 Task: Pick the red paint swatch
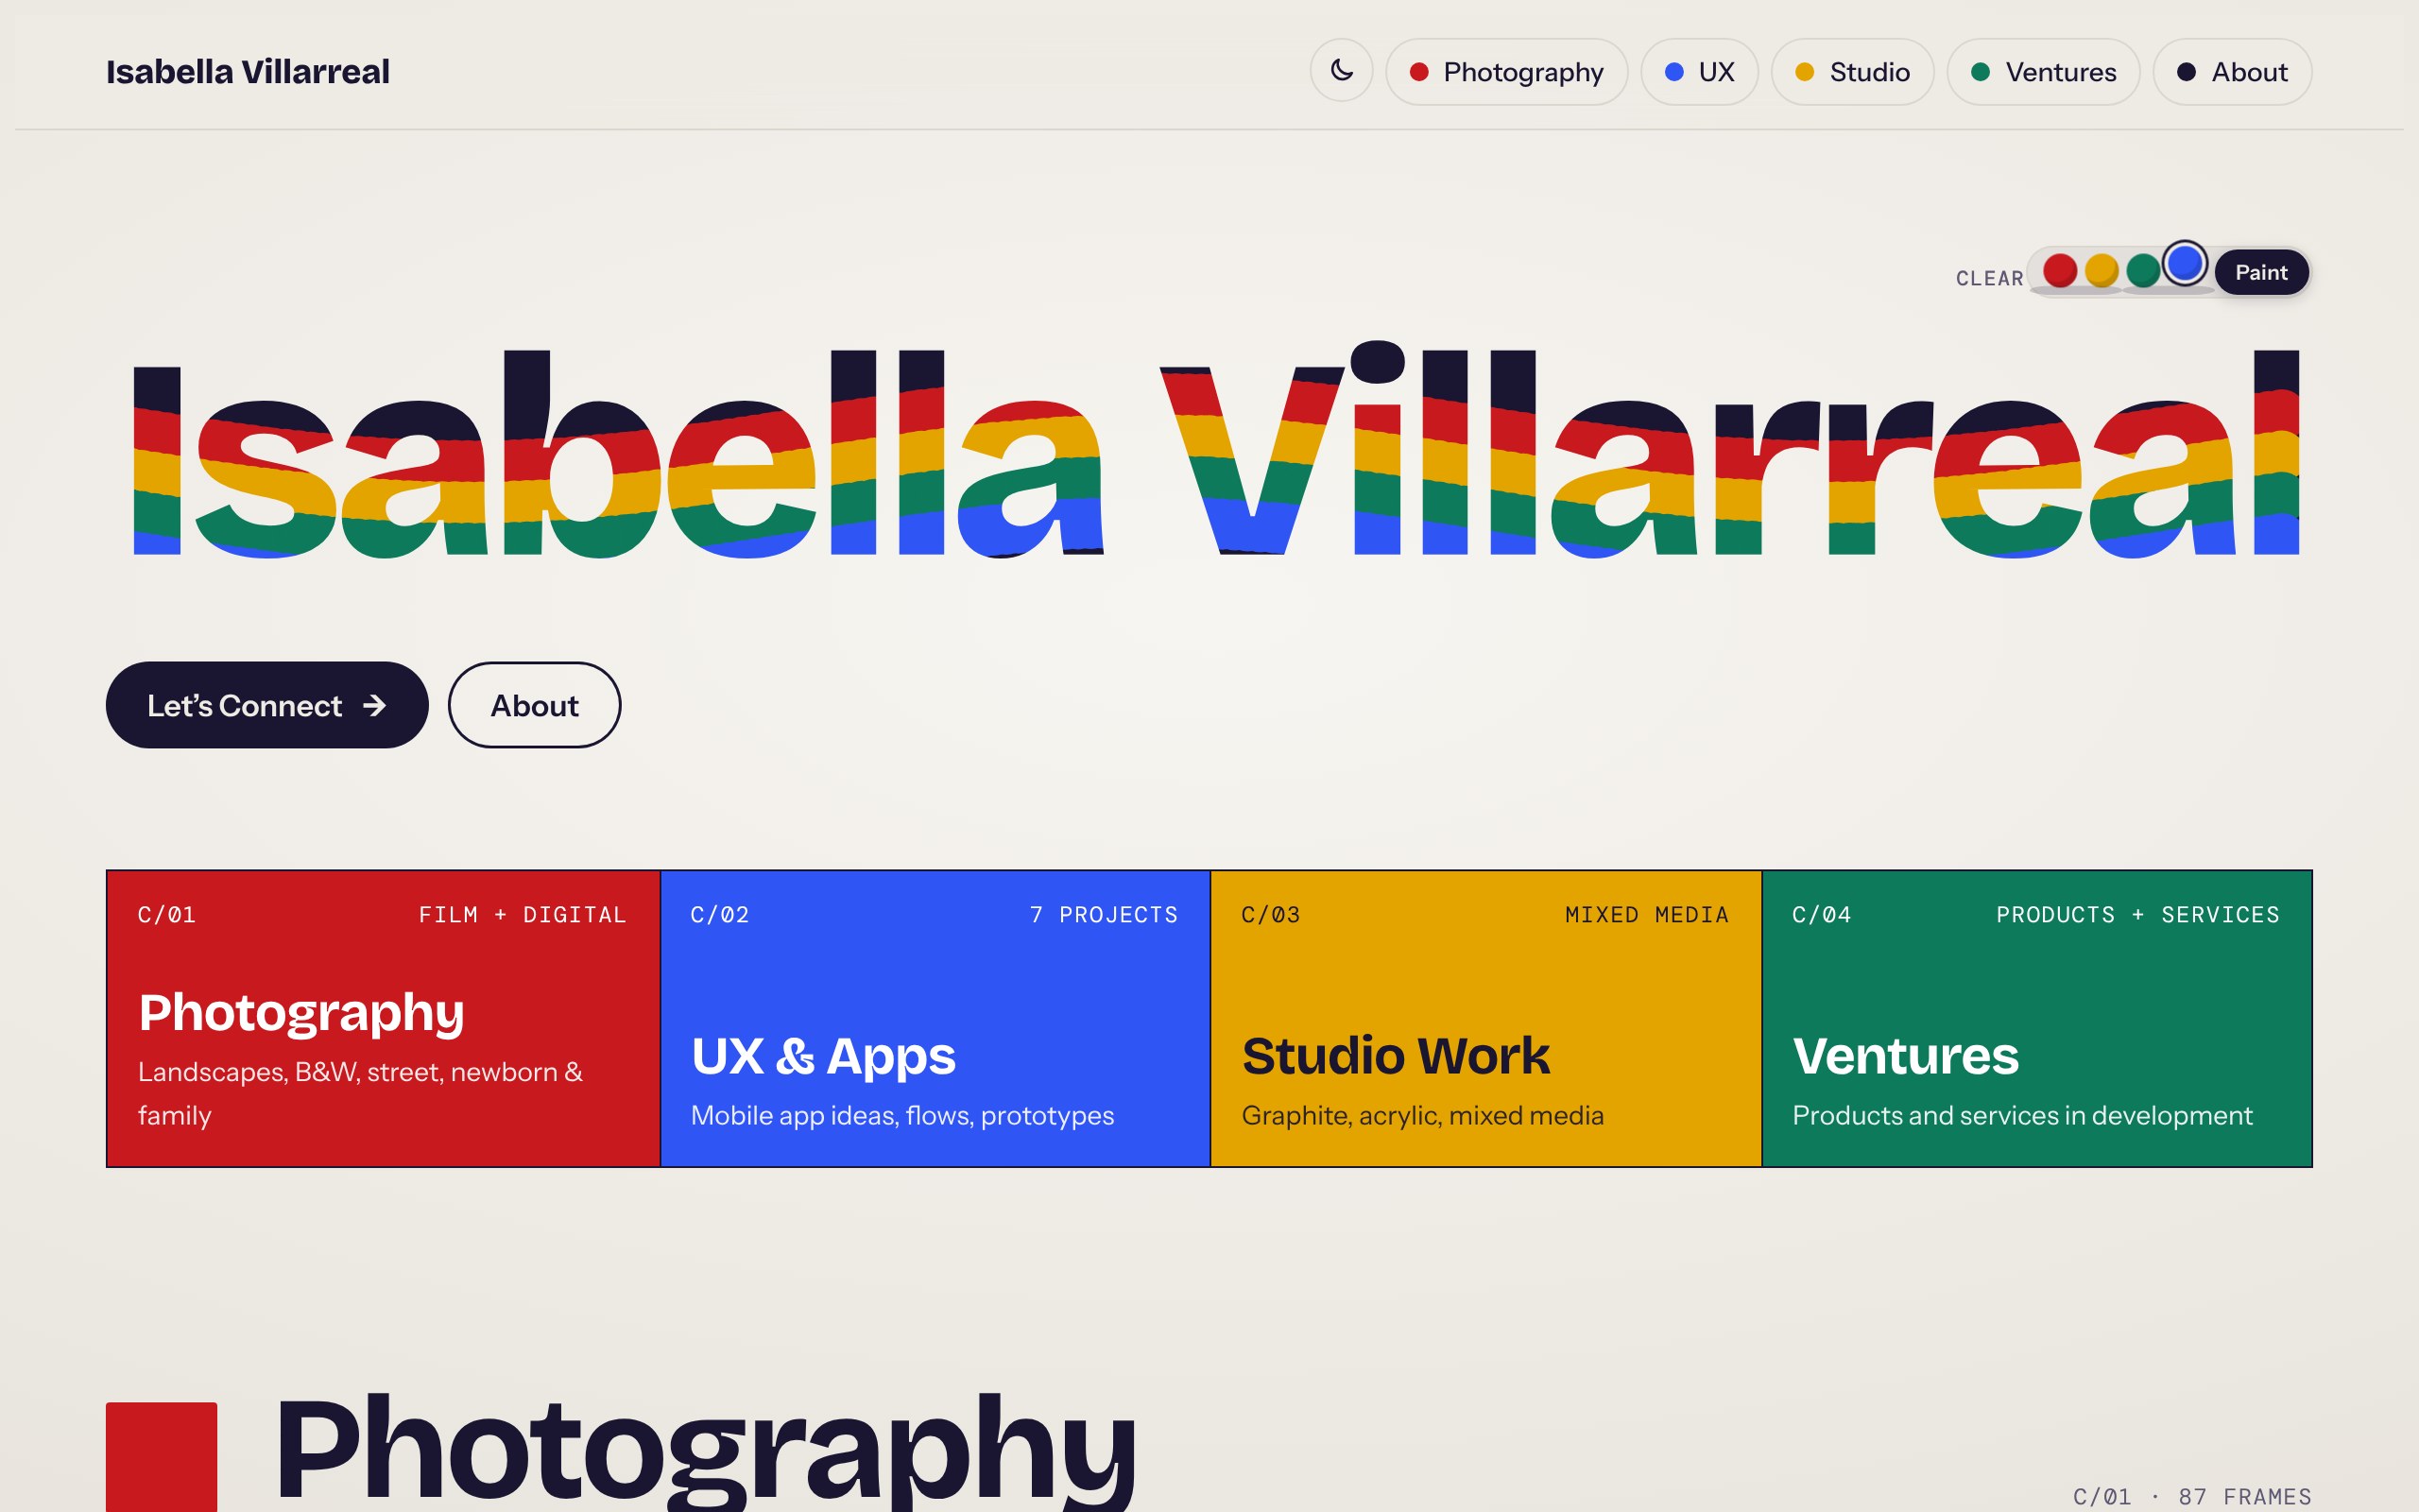point(2059,270)
